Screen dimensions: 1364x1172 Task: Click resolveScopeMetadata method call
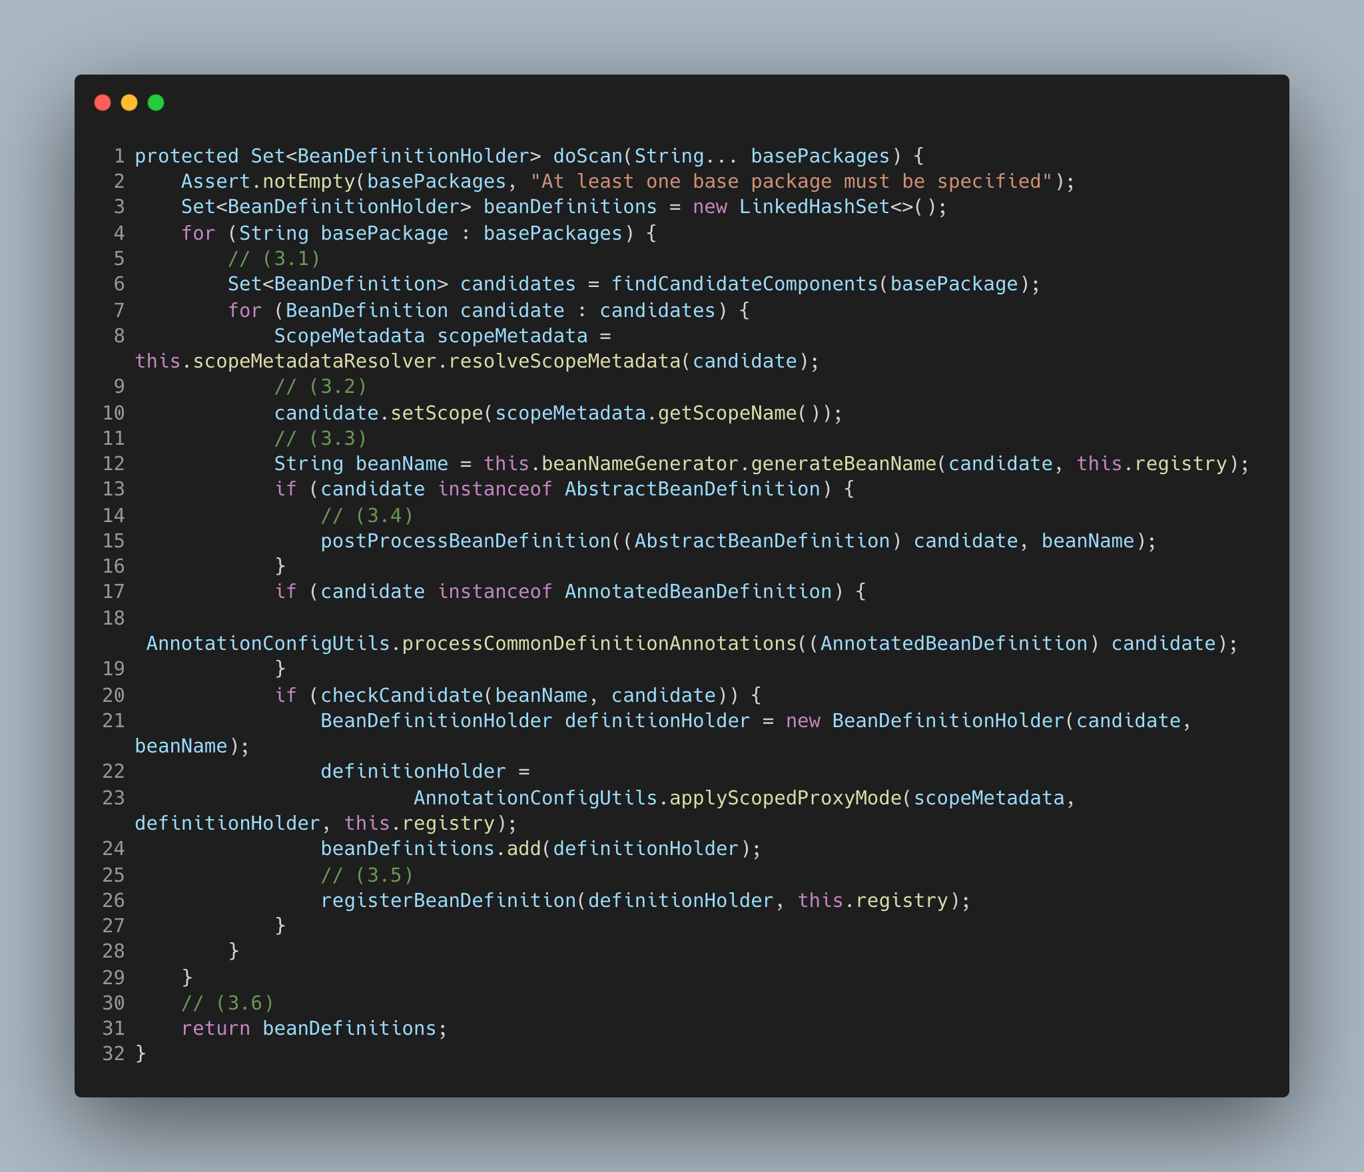[x=564, y=362]
